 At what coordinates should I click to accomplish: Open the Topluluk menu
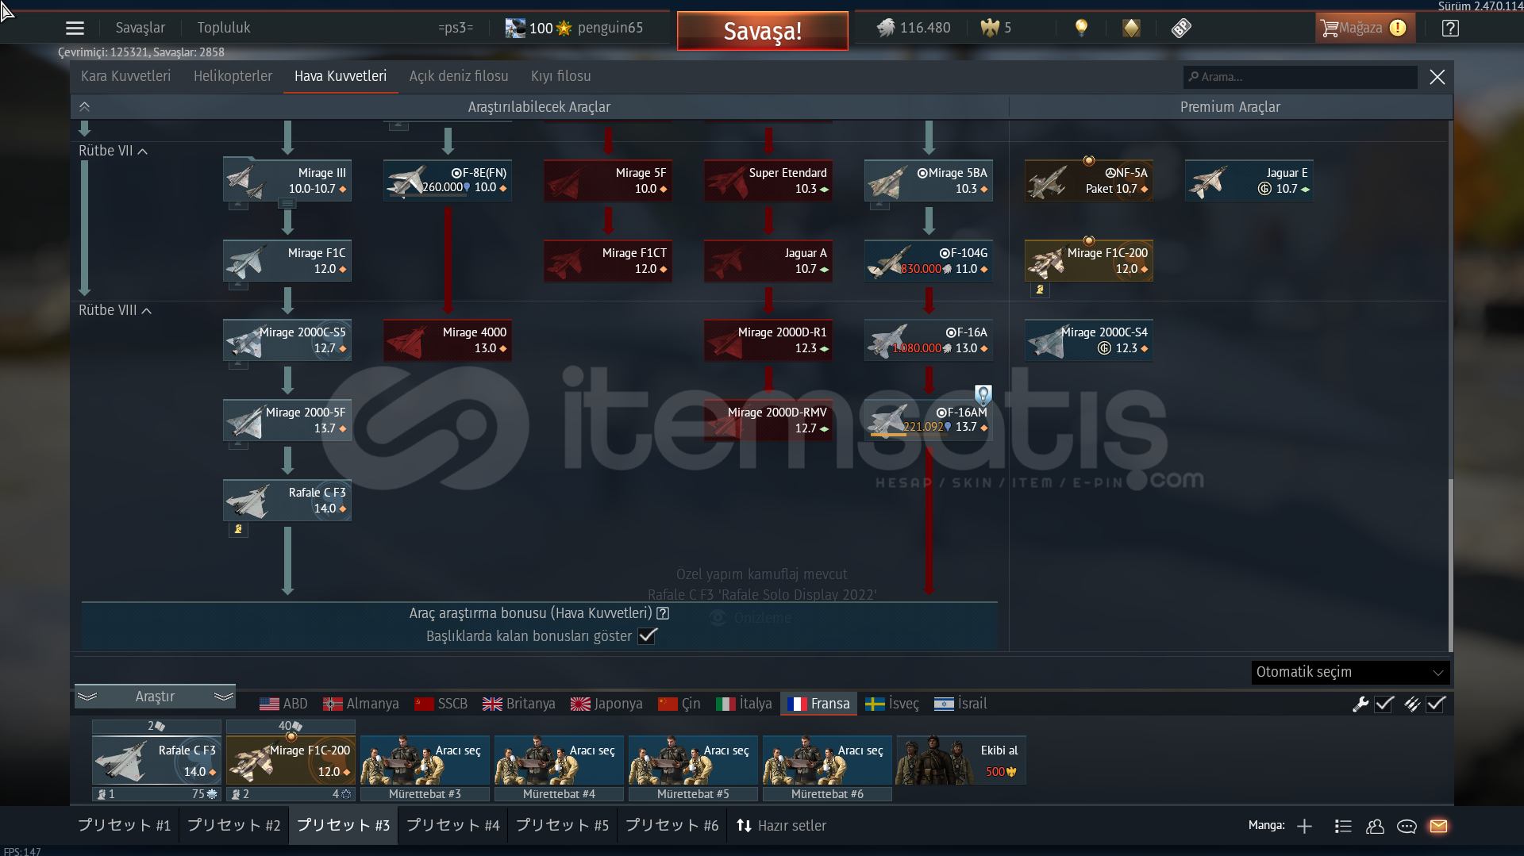[224, 28]
